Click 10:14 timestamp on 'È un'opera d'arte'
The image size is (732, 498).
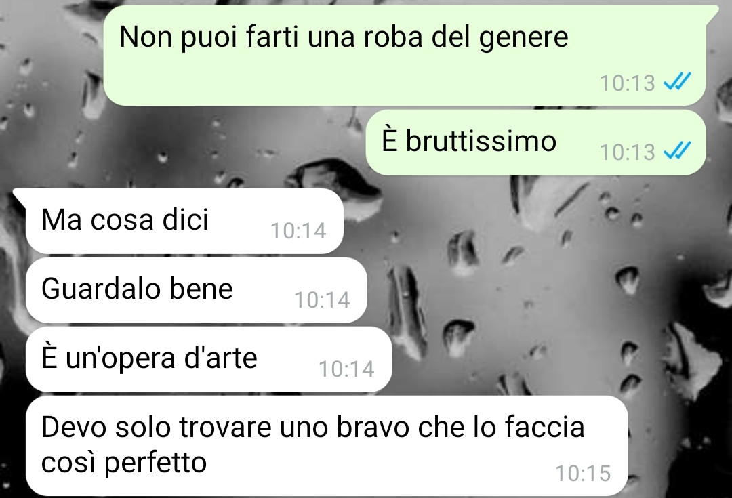point(346,369)
